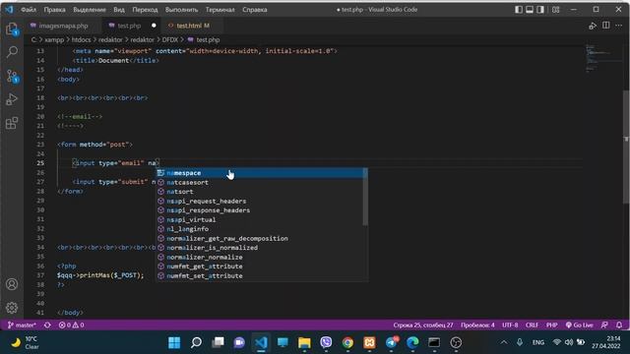Click Synchronize Changes icon in status bar
This screenshot has height=354, width=630.
(47, 324)
